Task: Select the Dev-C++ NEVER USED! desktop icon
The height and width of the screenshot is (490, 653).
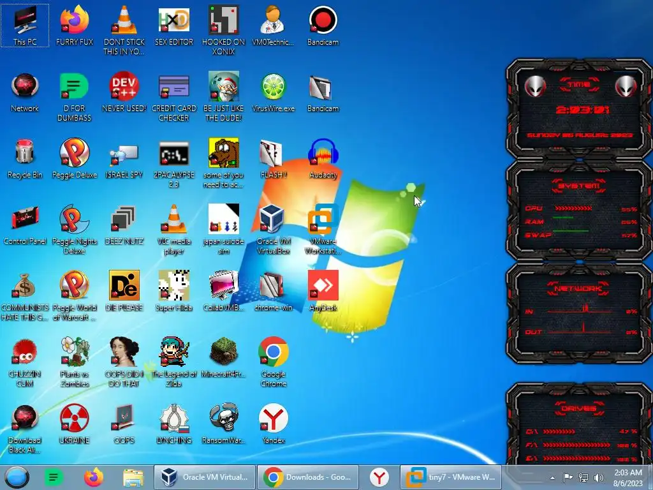Action: [124, 92]
